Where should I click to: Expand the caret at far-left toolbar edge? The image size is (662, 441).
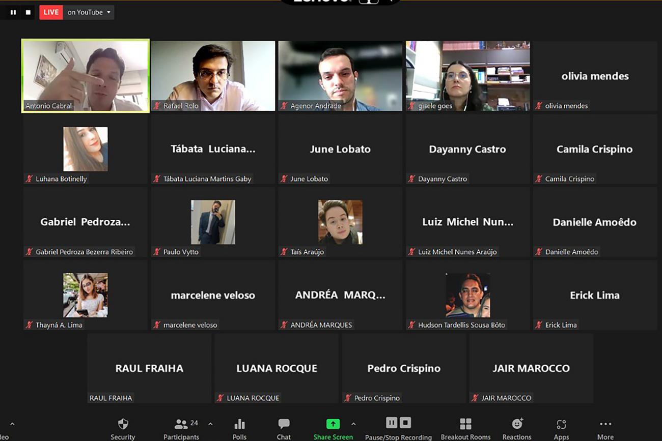click(12, 424)
